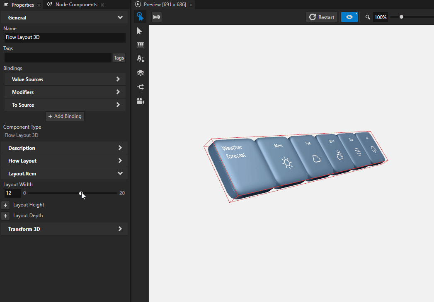
Task: Enable the interaction mode icon in preview toolbar
Action: (x=140, y=17)
